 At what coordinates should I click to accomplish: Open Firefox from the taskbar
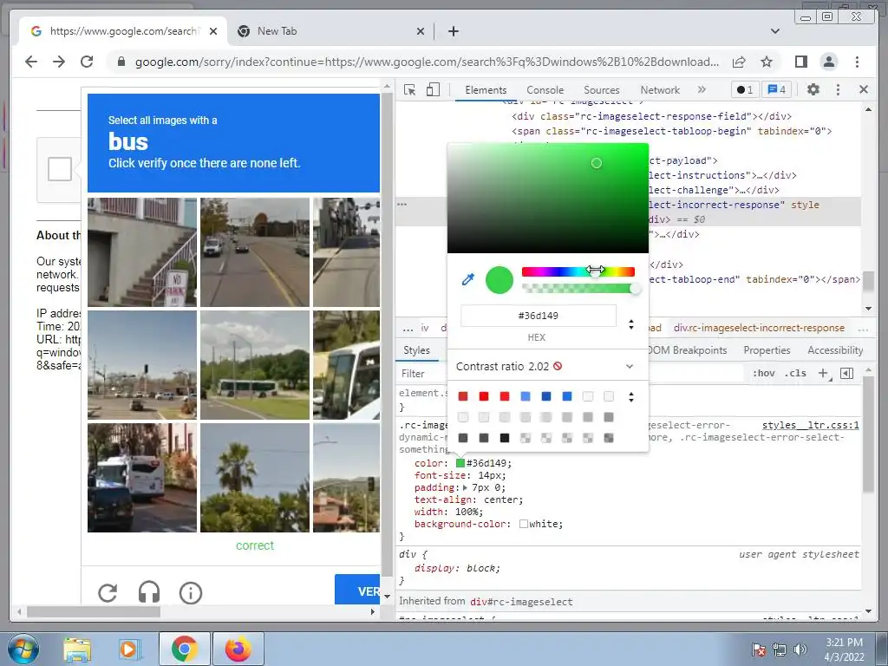238,649
